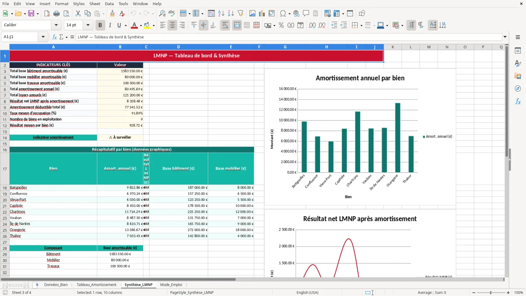The width and height of the screenshot is (526, 296).
Task: Toggle Left-To-Right text direction
Action: pyautogui.click(x=411, y=25)
